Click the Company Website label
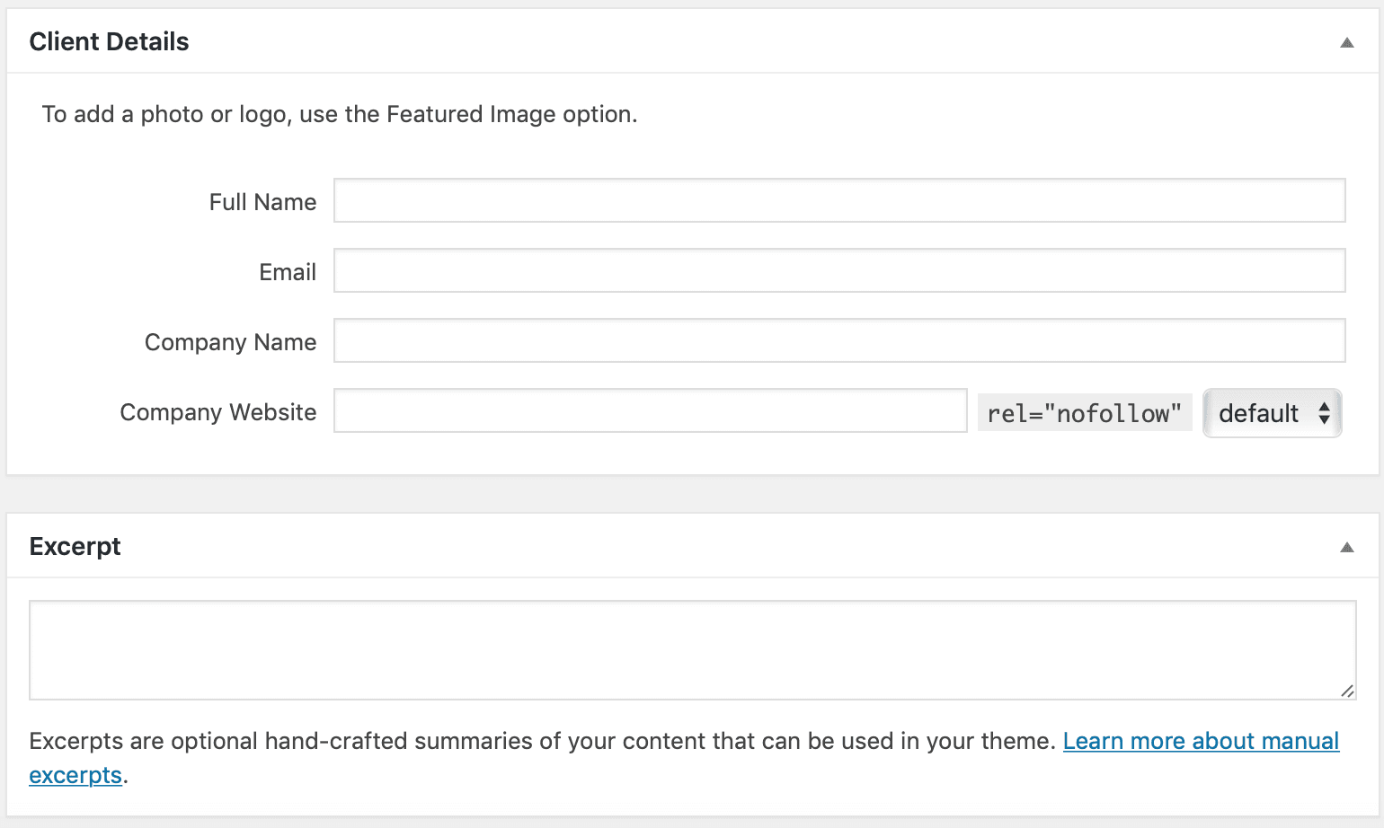This screenshot has height=828, width=1384. tap(217, 412)
